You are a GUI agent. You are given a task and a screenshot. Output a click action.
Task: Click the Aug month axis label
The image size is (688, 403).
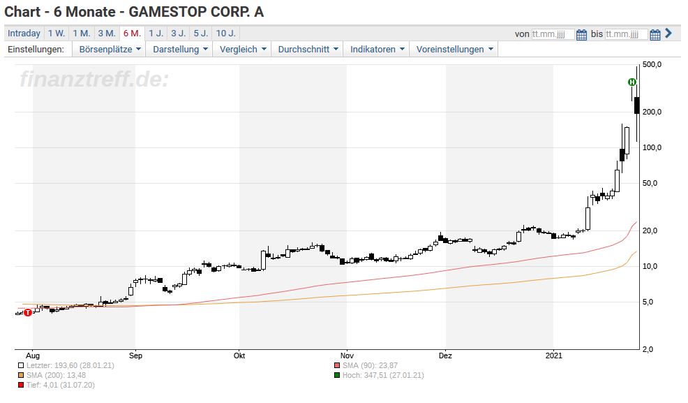[x=33, y=356]
